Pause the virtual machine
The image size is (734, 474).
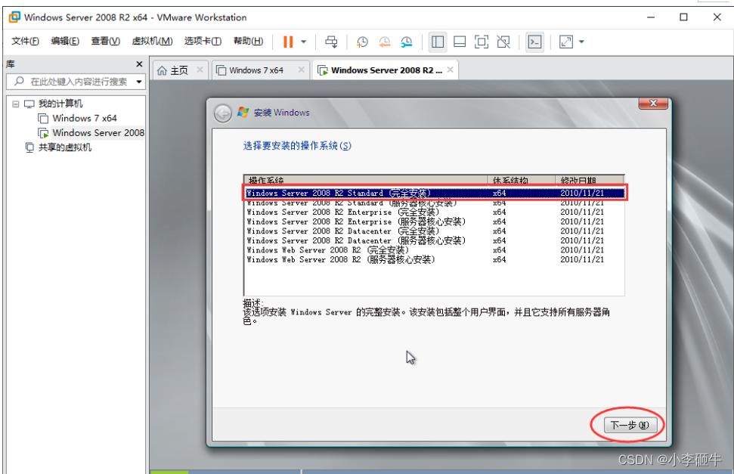[288, 42]
